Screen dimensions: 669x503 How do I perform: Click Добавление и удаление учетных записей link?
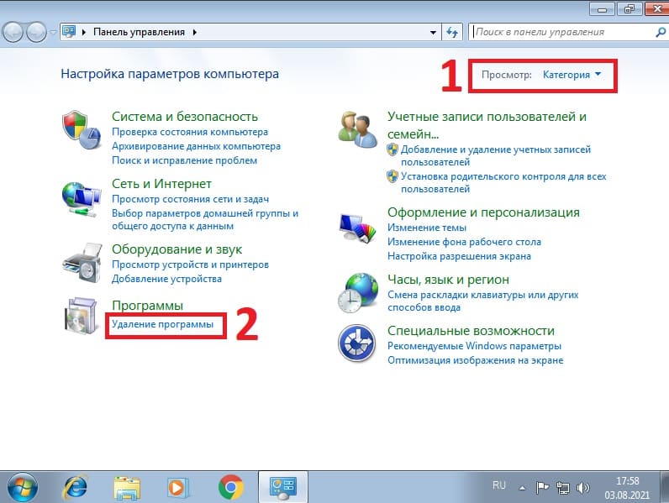pos(496,155)
